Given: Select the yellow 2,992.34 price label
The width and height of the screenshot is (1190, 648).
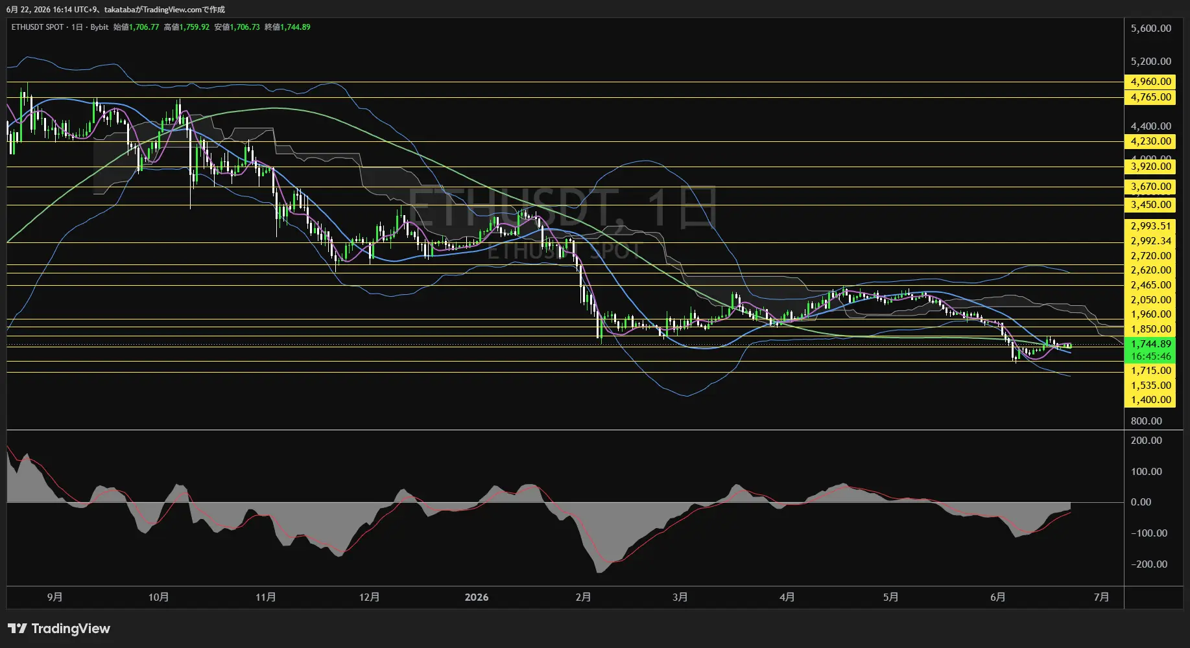Looking at the screenshot, I should 1151,241.
